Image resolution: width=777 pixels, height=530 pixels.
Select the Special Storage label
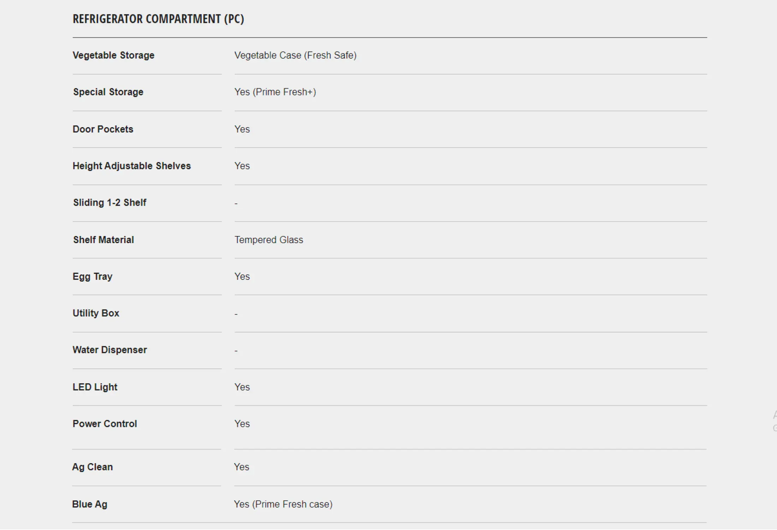click(108, 92)
